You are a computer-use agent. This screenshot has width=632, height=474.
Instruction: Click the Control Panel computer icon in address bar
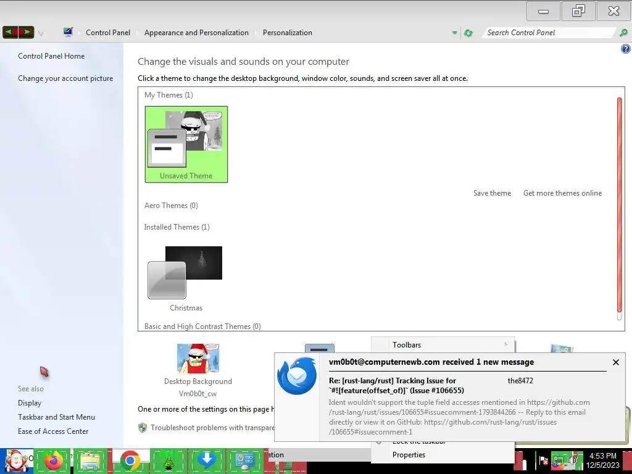(x=68, y=32)
